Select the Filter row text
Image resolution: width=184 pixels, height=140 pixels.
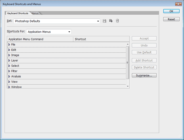[x=14, y=71]
